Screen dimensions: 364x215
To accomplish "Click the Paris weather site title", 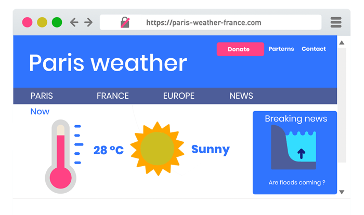I will (108, 63).
